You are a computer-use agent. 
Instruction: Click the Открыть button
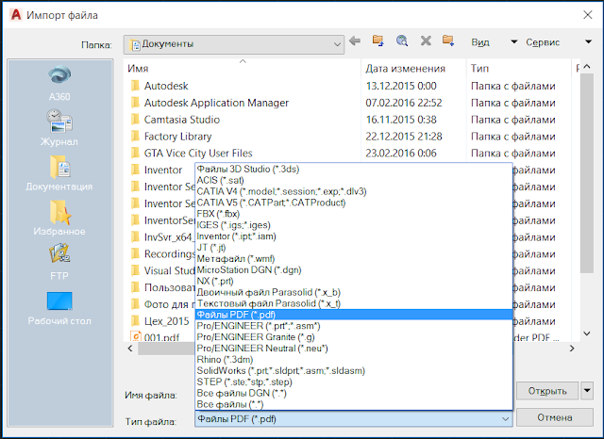[547, 391]
